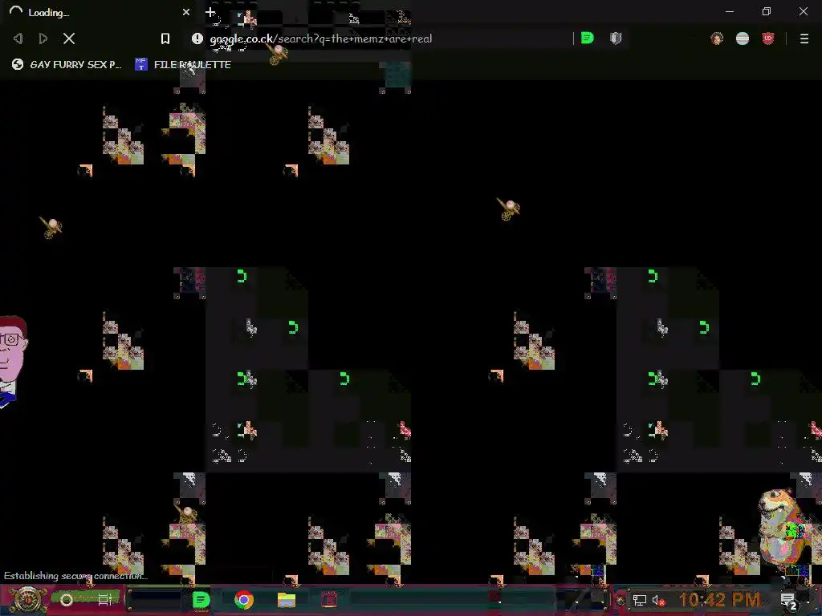822x616 pixels.
Task: Open the Brave Shields panel
Action: pyautogui.click(x=616, y=38)
